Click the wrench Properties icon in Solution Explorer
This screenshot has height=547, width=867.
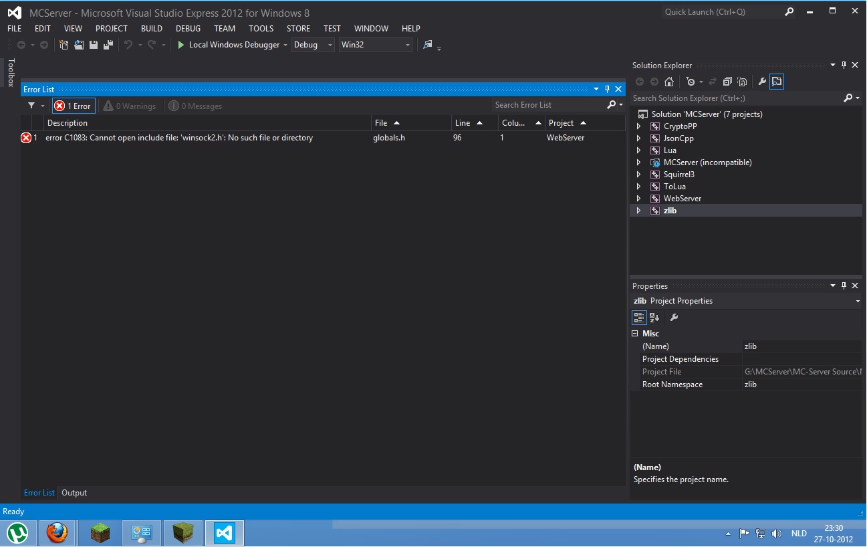click(x=761, y=82)
